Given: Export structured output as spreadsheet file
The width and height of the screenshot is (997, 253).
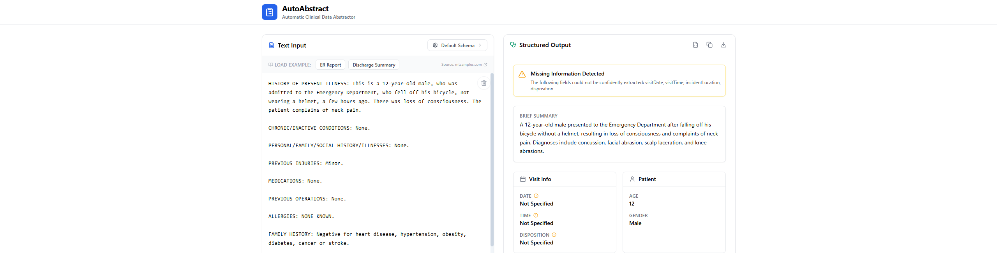Looking at the screenshot, I should 695,45.
